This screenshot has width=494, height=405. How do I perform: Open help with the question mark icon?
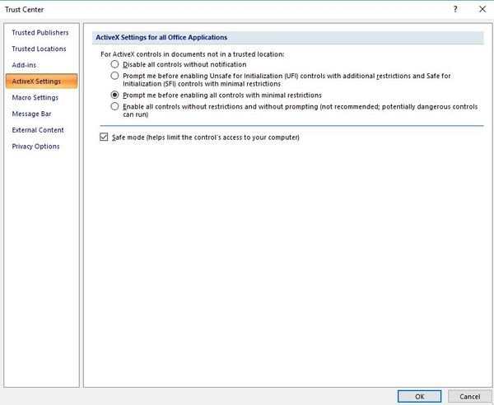tap(455, 9)
